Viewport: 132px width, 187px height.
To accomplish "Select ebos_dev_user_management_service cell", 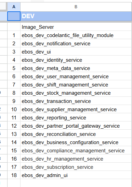I will [x=76, y=77].
